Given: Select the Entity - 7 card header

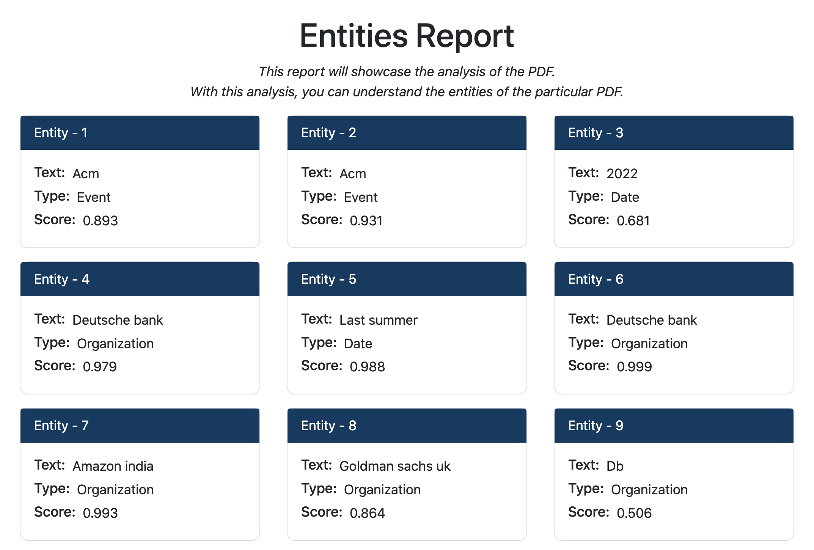Looking at the screenshot, I should (140, 426).
